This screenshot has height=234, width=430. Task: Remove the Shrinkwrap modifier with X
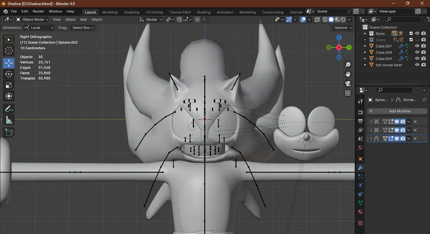(415, 139)
